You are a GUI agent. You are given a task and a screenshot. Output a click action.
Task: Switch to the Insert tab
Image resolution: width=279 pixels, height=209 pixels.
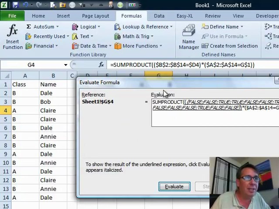[63, 16]
